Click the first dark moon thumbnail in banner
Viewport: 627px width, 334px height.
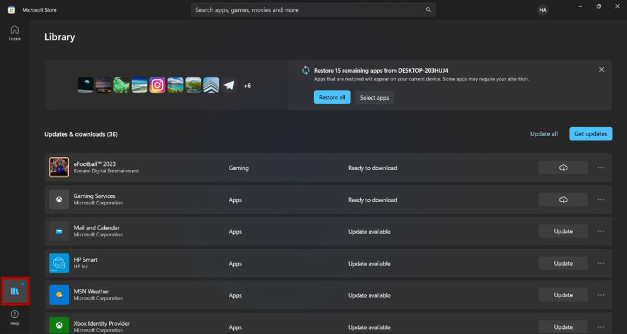click(85, 85)
